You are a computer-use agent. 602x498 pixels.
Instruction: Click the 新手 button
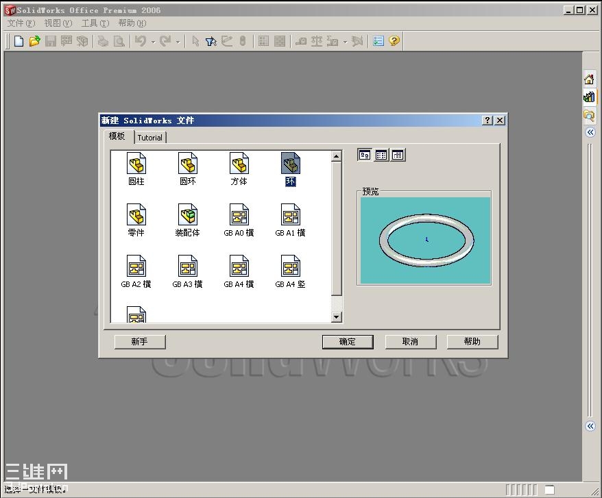[140, 342]
